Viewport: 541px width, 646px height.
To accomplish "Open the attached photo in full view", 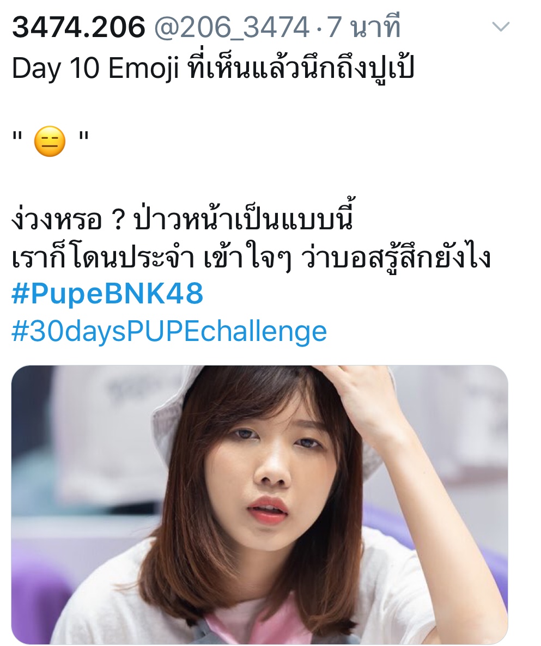I will tap(259, 504).
